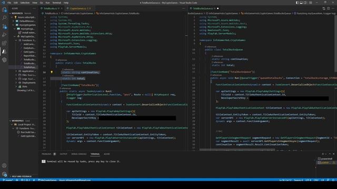This screenshot has height=189, width=337.
Task: Open the Help menu
Action: (x=66, y=3)
